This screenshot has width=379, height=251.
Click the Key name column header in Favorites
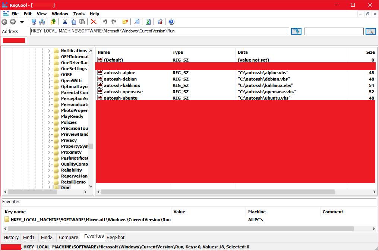click(x=87, y=212)
